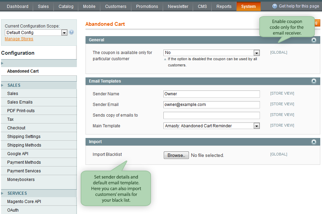Image resolution: width=322 pixels, height=214 pixels.
Task: Open Google API configuration
Action: [x=39, y=154]
